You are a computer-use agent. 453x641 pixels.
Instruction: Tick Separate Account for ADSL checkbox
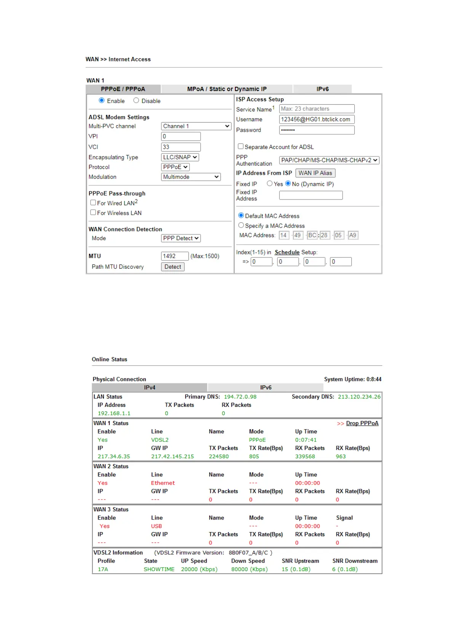pyautogui.click(x=241, y=146)
